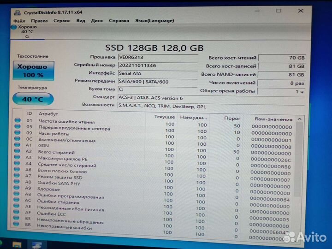
Task: Click the status orb for attribute 01
Action: coord(18,120)
